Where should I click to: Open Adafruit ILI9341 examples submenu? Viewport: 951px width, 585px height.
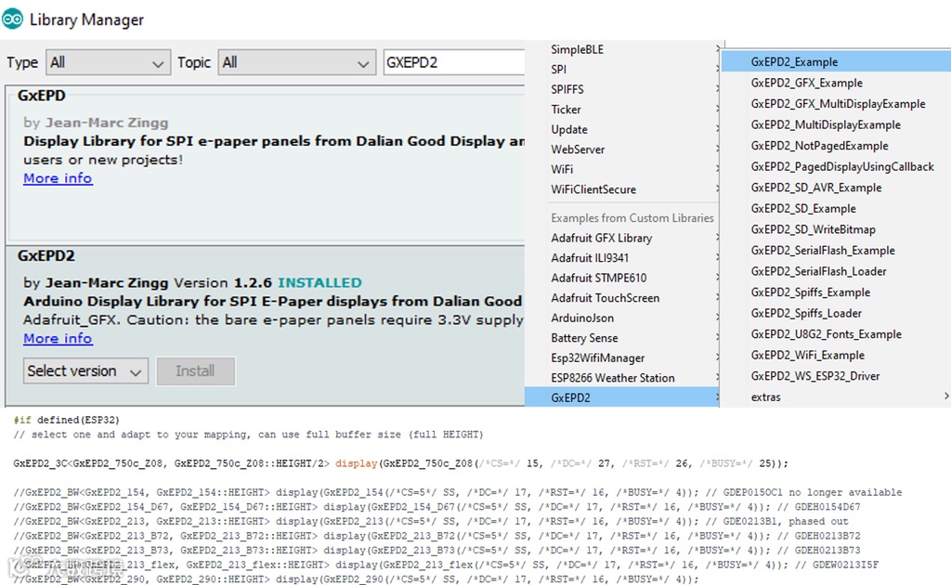pos(622,257)
